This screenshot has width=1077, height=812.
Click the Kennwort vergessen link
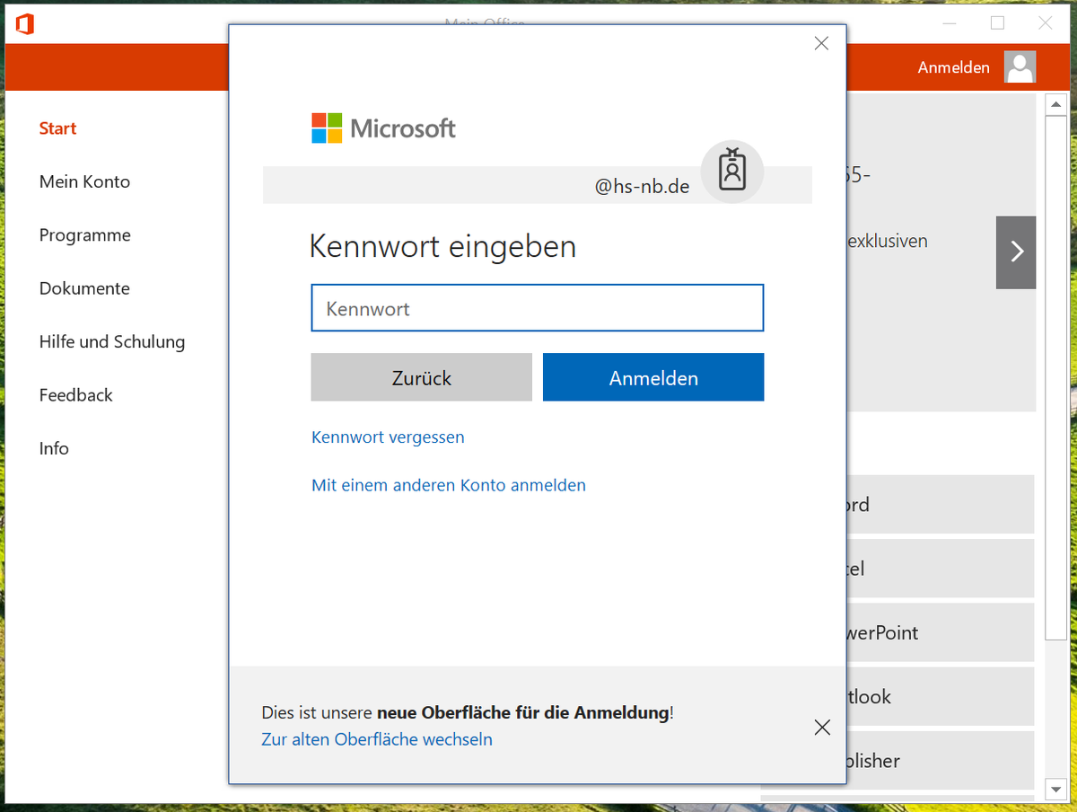coord(388,437)
